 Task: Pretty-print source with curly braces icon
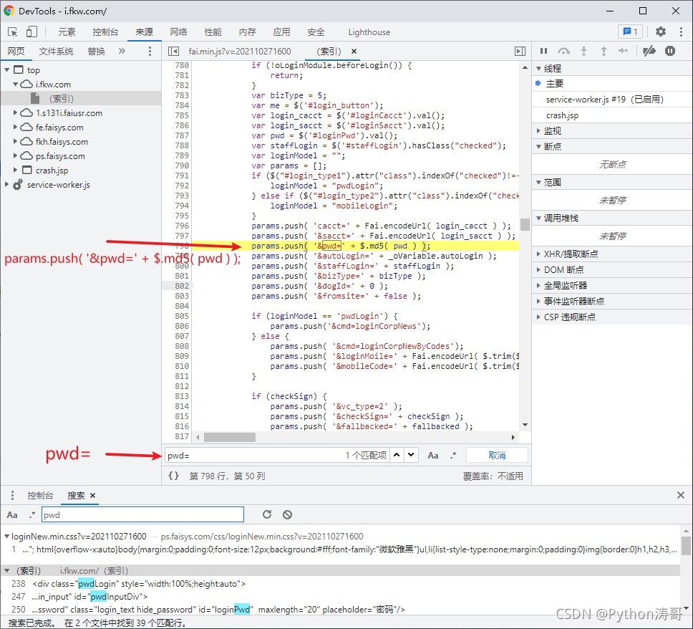click(174, 476)
